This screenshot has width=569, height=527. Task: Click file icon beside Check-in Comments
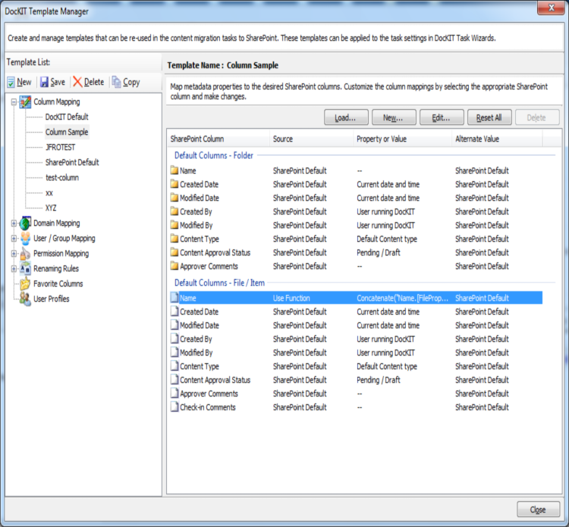174,407
